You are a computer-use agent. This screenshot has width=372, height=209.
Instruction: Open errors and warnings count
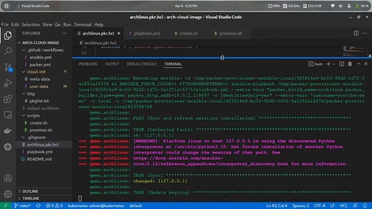tap(54, 206)
